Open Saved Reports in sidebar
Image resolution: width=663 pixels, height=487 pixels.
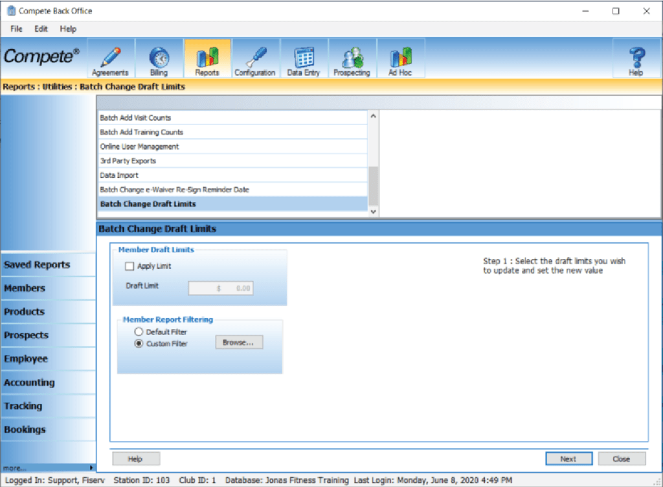coord(49,265)
